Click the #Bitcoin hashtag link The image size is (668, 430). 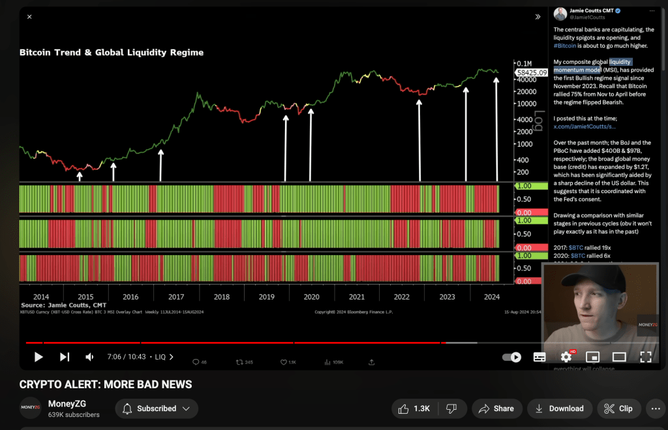(564, 46)
